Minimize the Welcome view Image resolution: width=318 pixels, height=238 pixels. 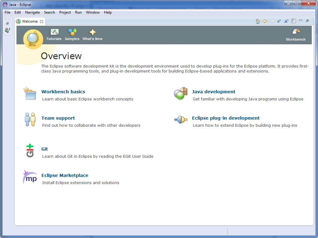point(300,21)
